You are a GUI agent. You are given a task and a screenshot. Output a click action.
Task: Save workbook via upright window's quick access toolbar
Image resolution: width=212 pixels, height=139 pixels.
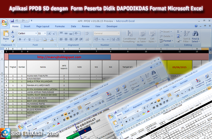[x=12, y=21]
